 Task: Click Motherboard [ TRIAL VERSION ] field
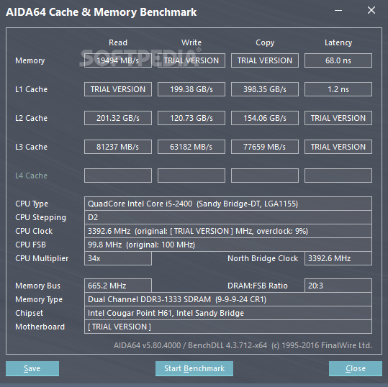click(x=228, y=327)
